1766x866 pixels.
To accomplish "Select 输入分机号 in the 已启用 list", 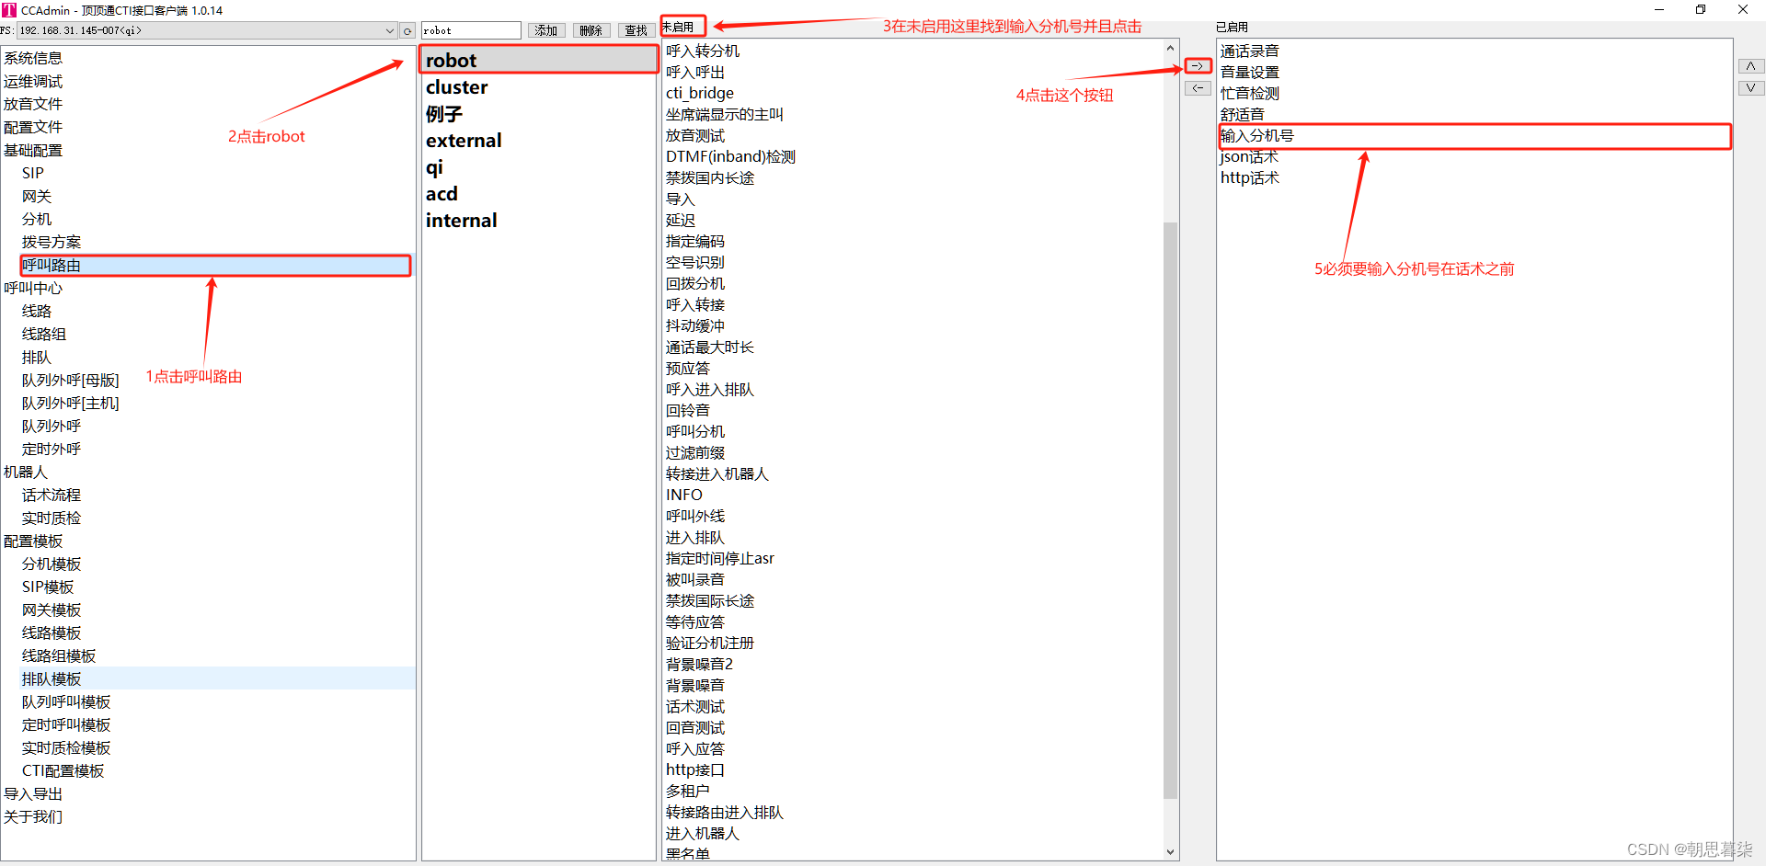I will pyautogui.click(x=1474, y=136).
